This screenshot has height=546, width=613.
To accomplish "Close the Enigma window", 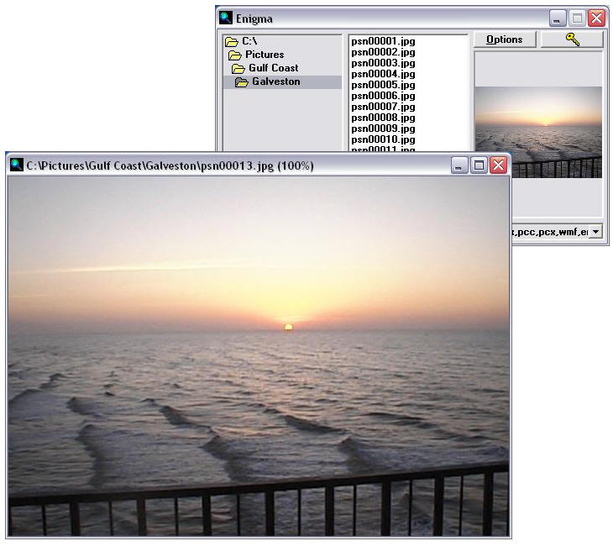I will point(597,18).
